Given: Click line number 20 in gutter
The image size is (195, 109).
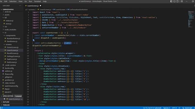Looking at the screenshot, I should (28, 61).
